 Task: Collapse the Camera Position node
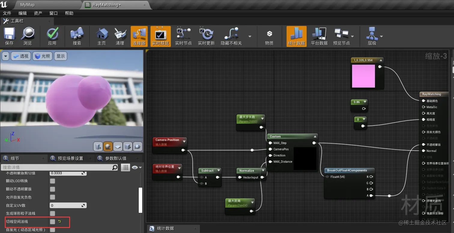(184, 141)
